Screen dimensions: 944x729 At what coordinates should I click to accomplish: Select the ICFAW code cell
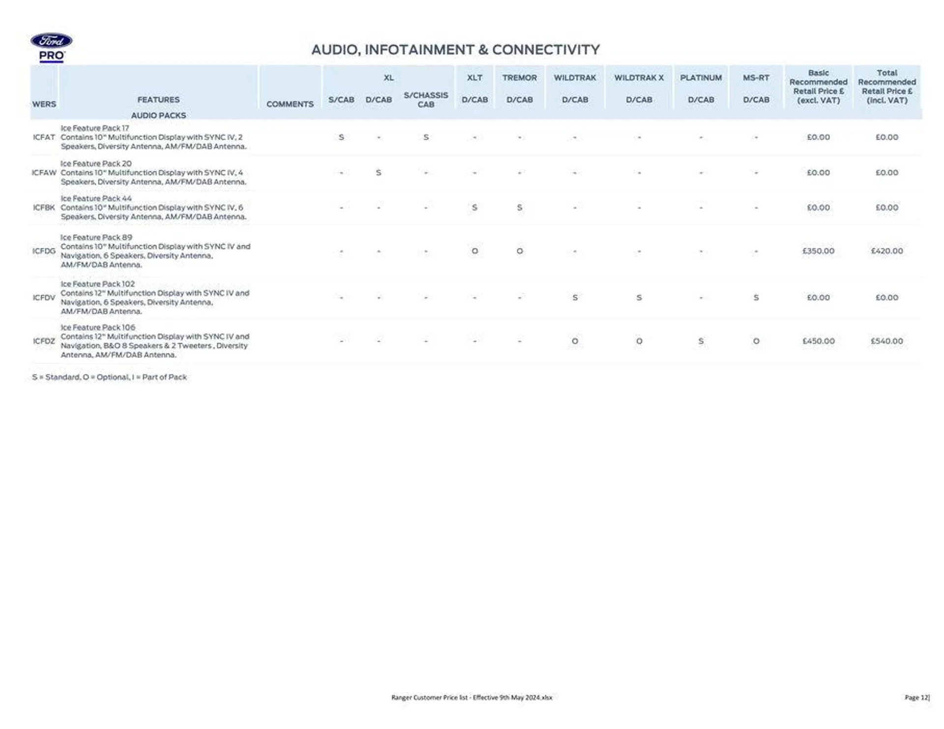(x=44, y=173)
